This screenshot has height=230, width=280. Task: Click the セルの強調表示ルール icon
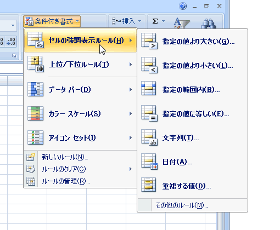[36, 40]
